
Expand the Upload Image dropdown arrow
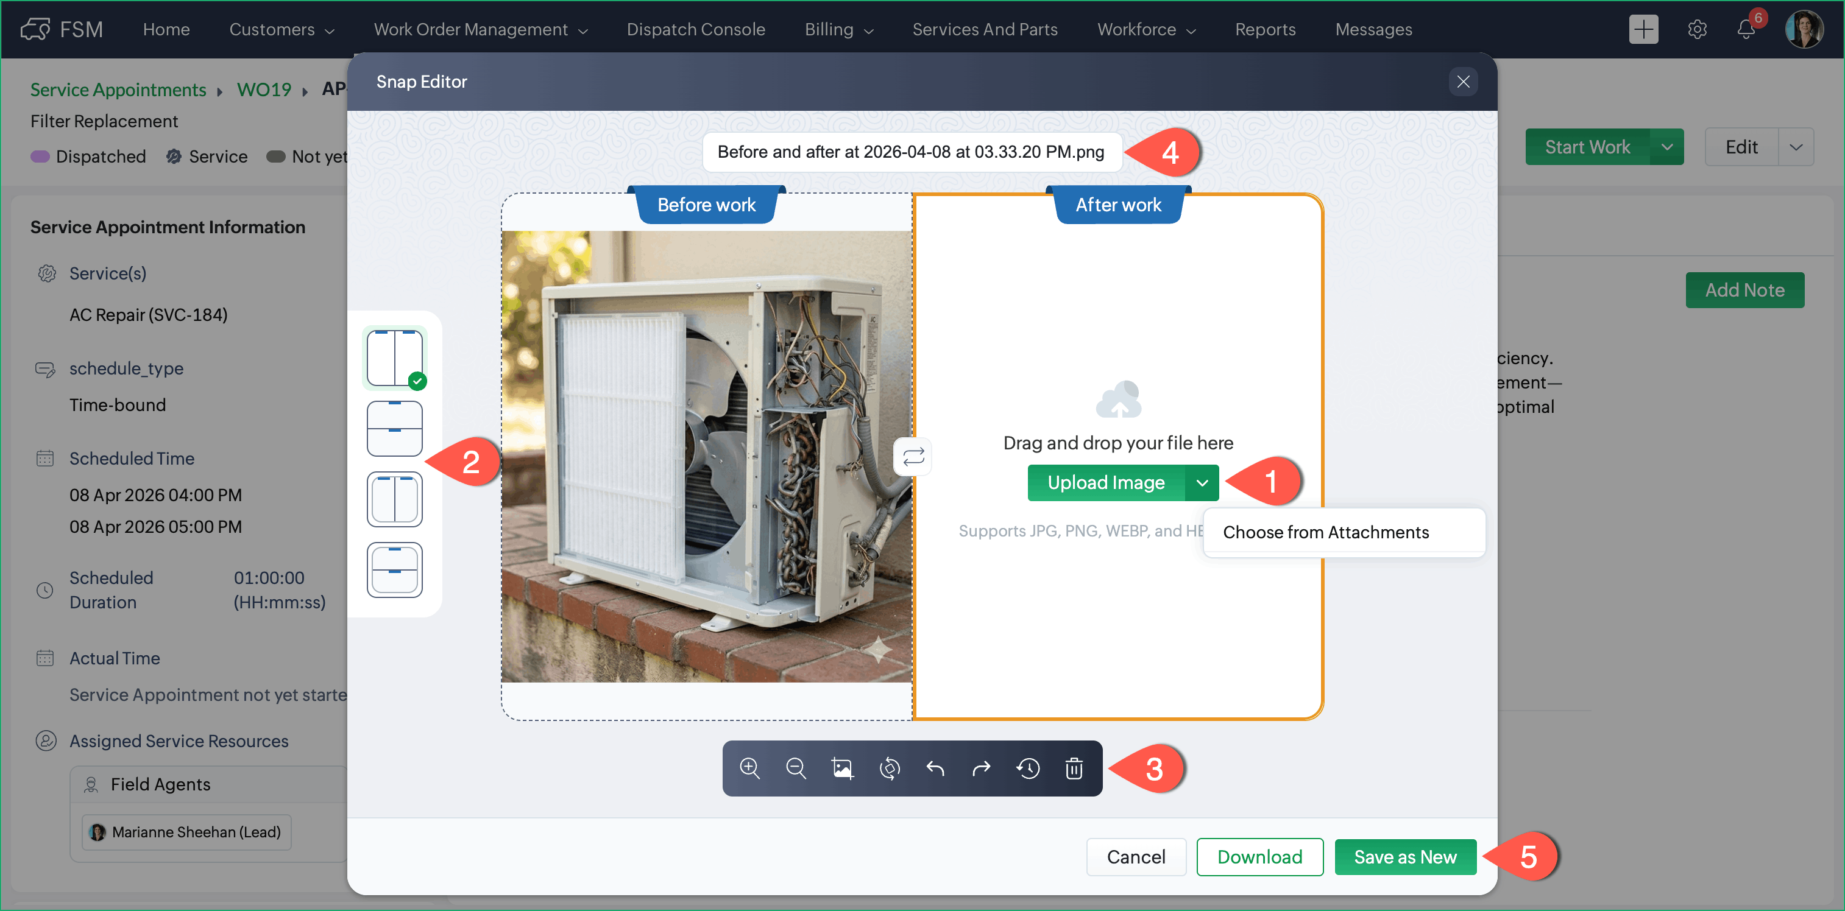tap(1202, 483)
